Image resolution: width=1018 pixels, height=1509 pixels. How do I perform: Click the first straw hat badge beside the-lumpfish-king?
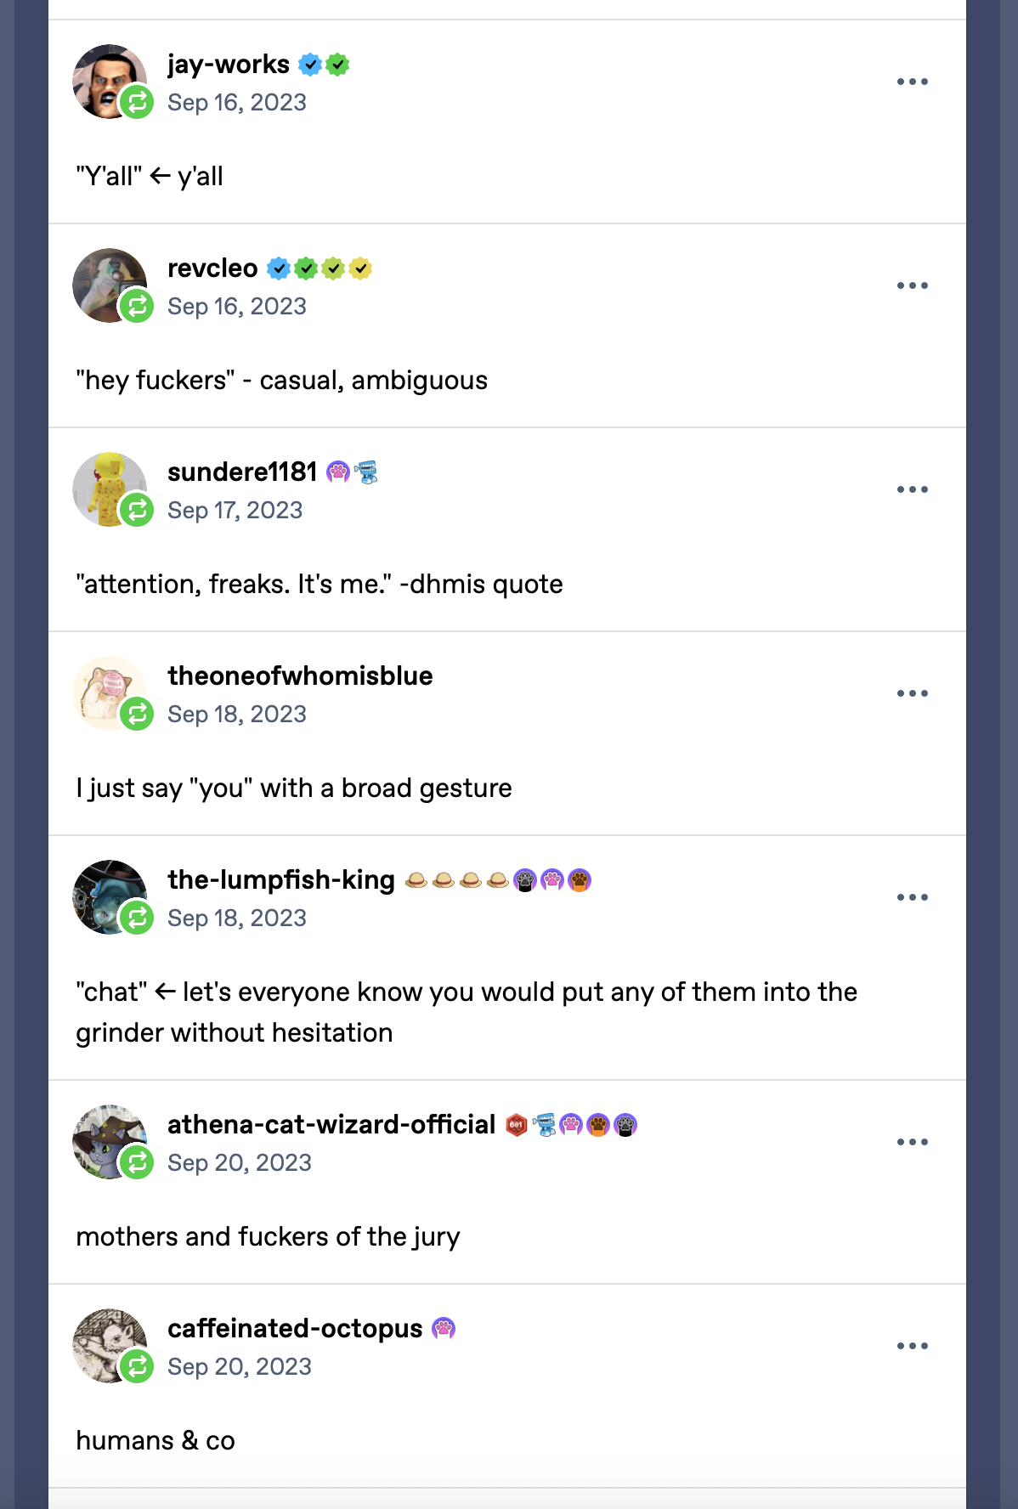point(416,880)
